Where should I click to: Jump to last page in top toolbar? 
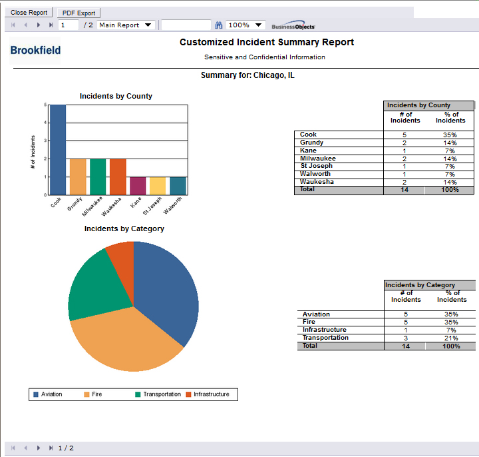pos(51,25)
